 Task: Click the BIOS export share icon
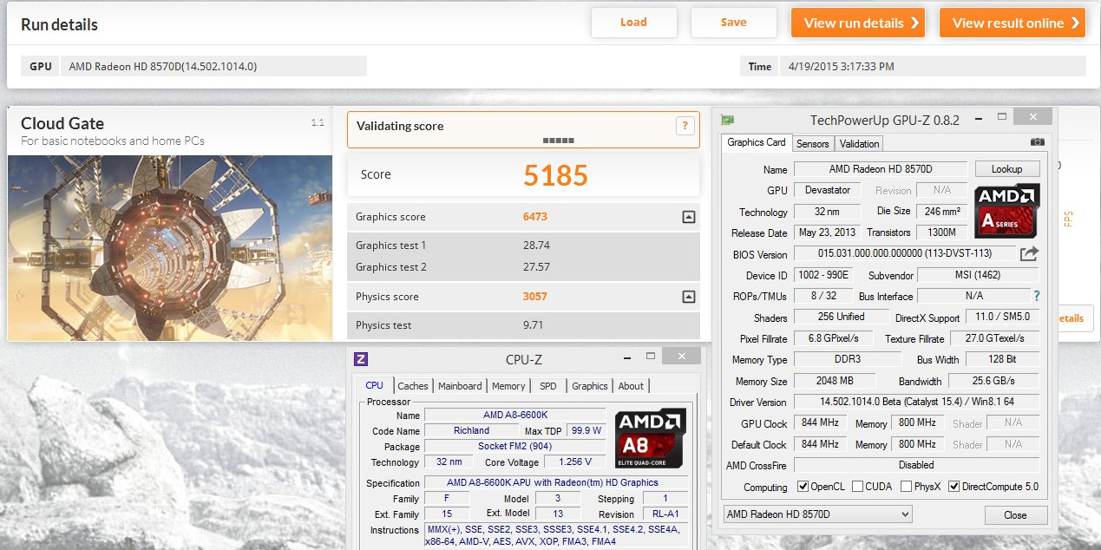(1029, 254)
